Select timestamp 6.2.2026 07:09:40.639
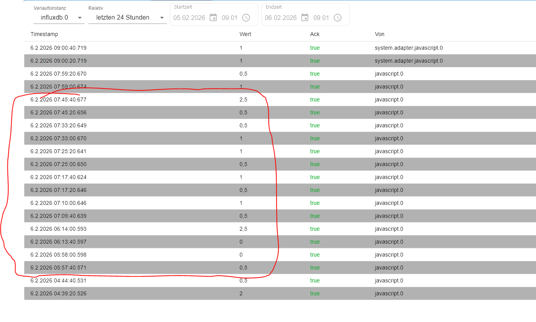 [x=58, y=216]
